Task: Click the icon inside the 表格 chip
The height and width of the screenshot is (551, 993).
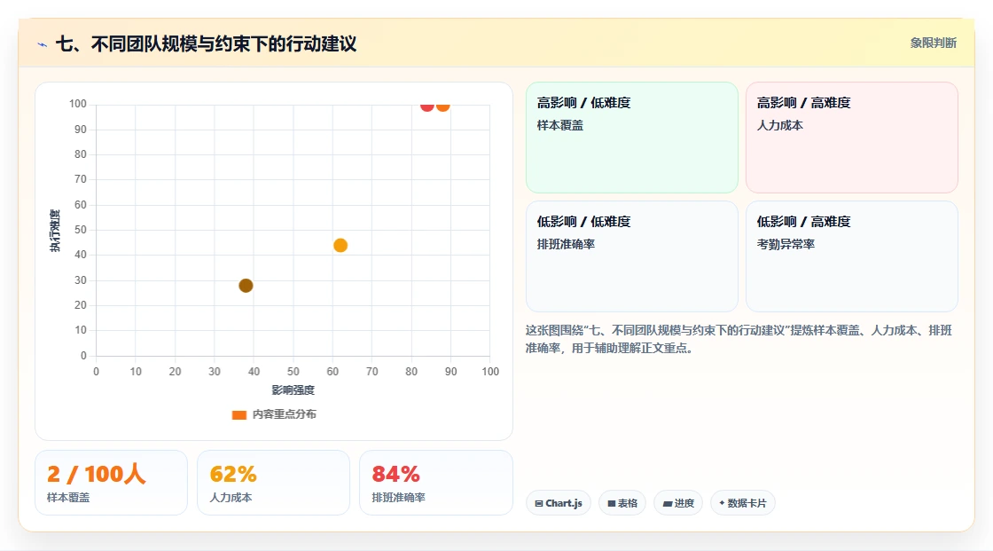Action: click(612, 503)
